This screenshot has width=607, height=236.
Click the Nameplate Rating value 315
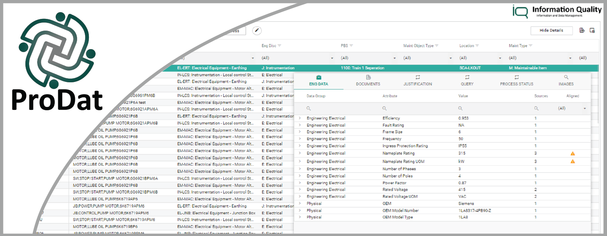click(462, 153)
